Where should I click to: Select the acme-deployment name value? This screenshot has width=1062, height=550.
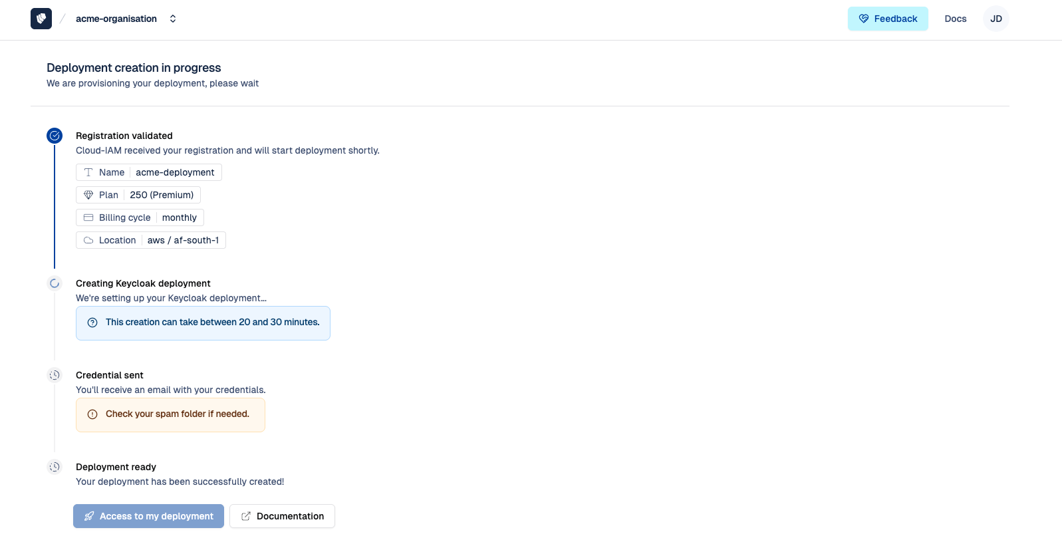(x=175, y=172)
